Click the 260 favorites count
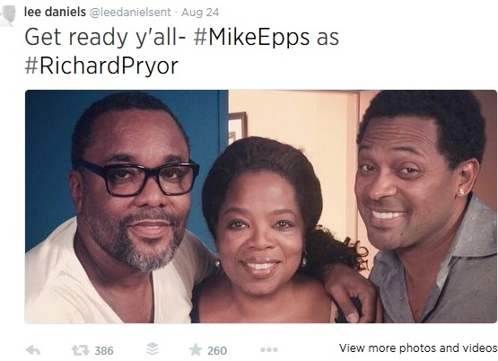The image size is (498, 361). [217, 351]
